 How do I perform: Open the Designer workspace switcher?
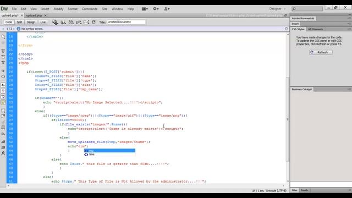(277, 9)
